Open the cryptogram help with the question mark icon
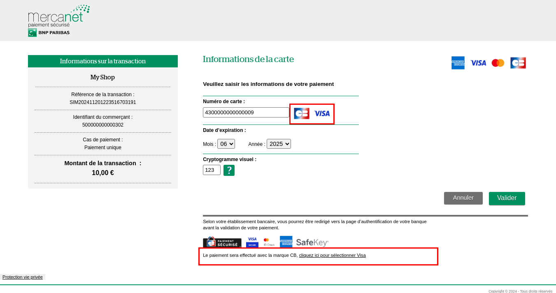This screenshot has width=556, height=293. [x=229, y=170]
